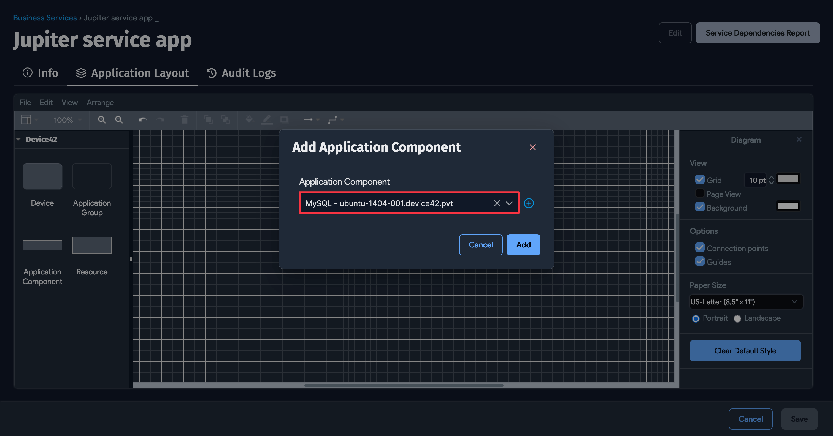The width and height of the screenshot is (833, 436).
Task: Select the Resource shape in palette
Action: pos(92,245)
